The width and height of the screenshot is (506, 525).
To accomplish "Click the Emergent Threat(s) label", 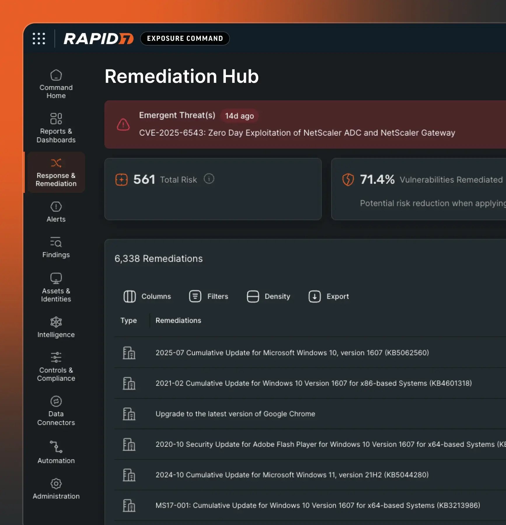I will 177,115.
